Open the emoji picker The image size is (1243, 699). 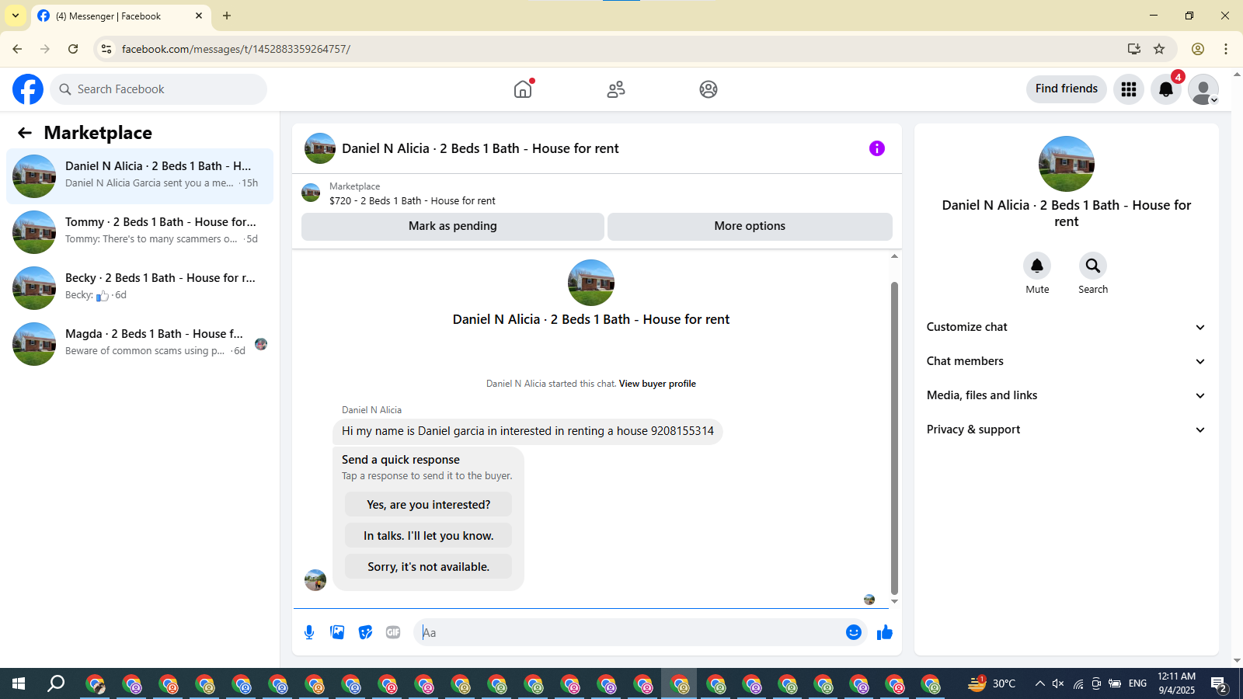click(854, 632)
